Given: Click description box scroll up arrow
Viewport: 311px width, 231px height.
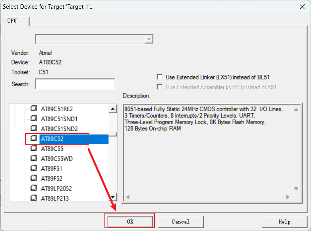Looking at the screenshot, I should point(296,109).
